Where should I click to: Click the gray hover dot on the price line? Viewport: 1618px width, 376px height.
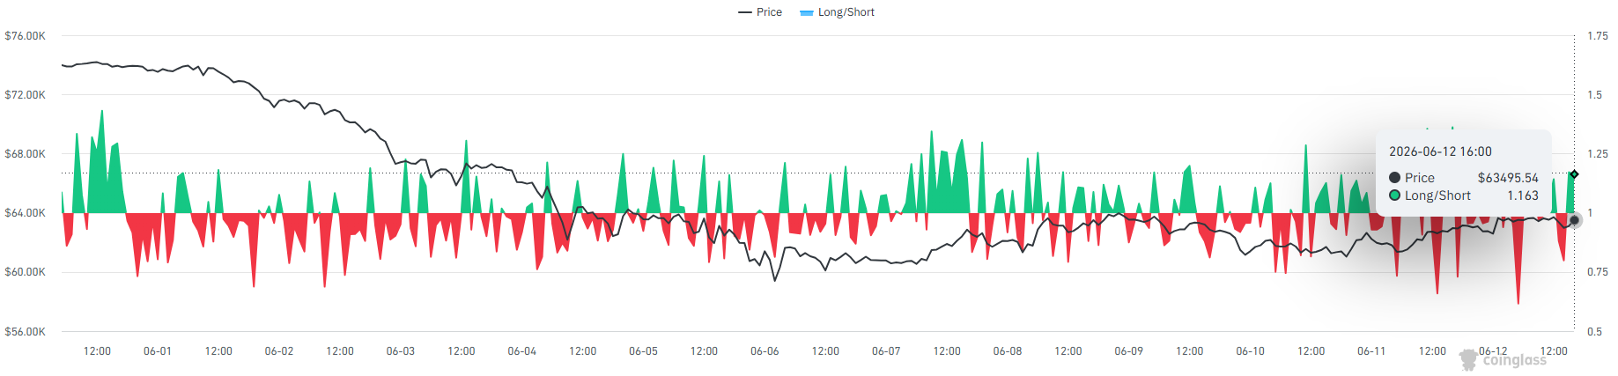[x=1575, y=220]
